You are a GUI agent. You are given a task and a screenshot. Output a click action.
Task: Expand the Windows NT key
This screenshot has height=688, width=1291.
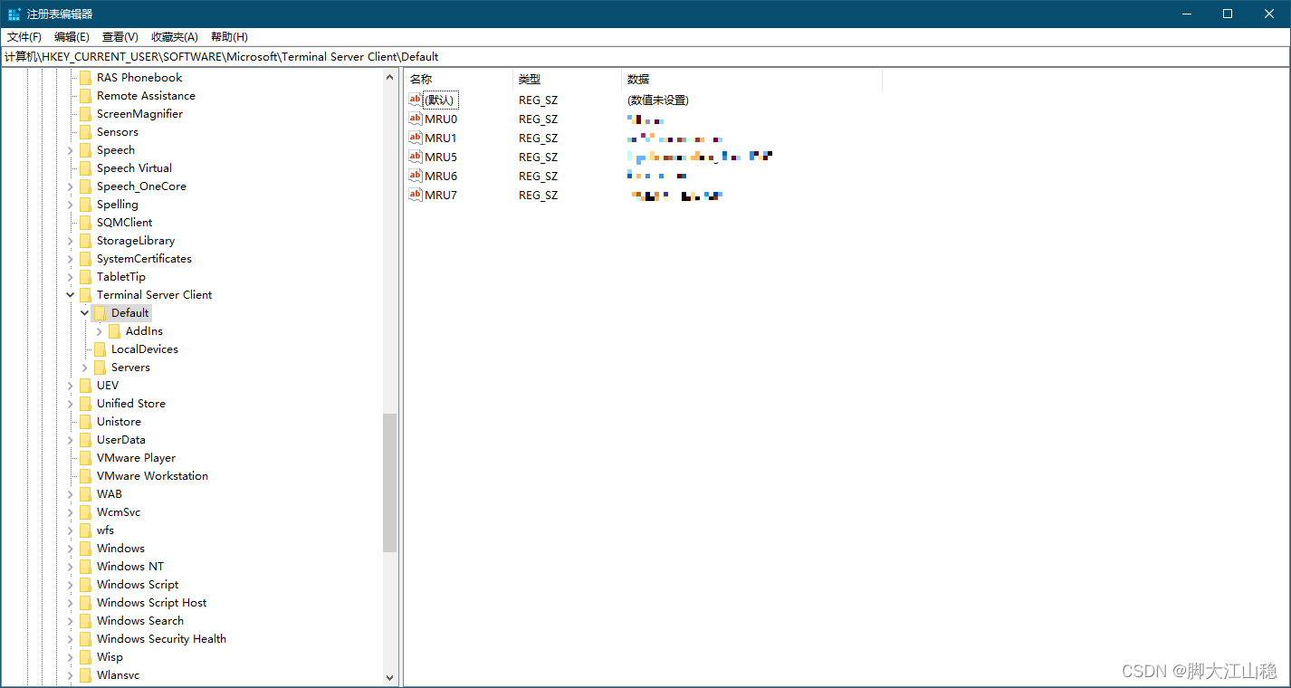[71, 567]
